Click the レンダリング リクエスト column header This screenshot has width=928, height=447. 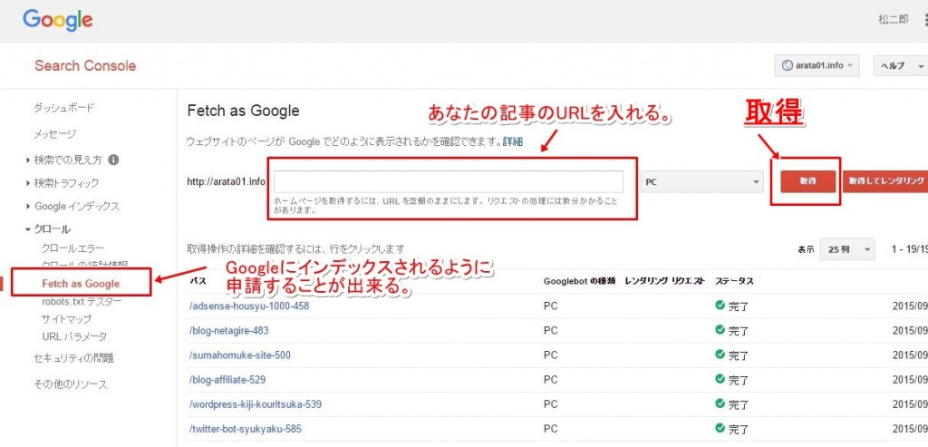(x=664, y=281)
